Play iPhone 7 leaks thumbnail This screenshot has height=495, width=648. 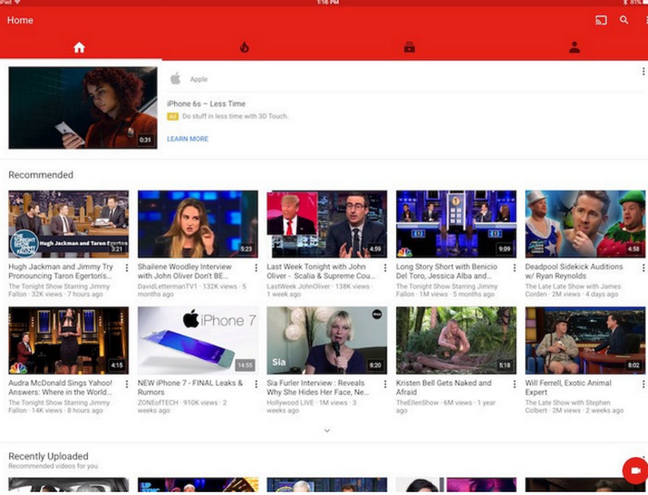[x=198, y=340]
